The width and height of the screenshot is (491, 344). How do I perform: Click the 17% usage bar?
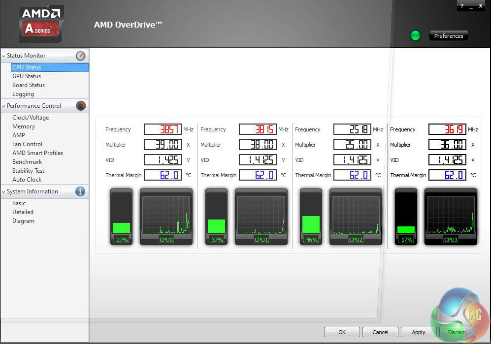tap(406, 216)
